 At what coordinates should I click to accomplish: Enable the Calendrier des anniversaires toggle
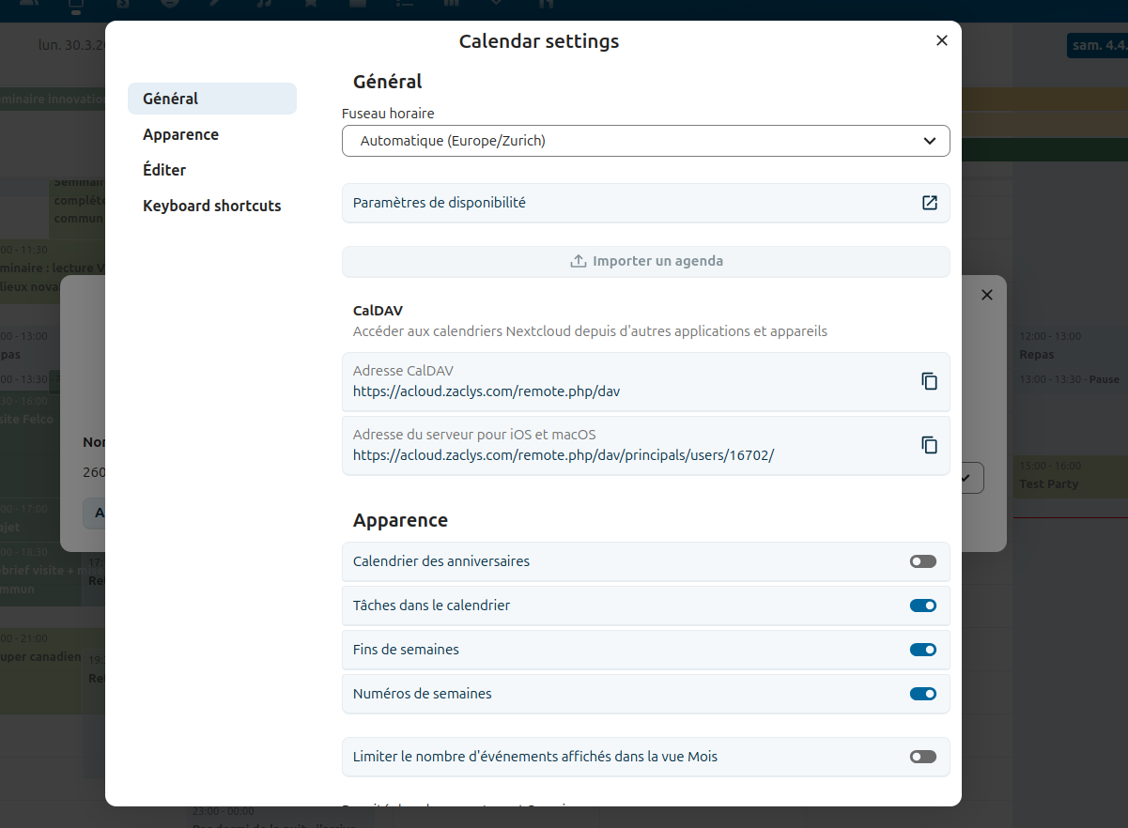click(x=922, y=561)
